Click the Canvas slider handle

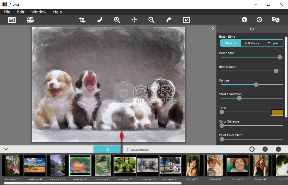click(x=256, y=85)
